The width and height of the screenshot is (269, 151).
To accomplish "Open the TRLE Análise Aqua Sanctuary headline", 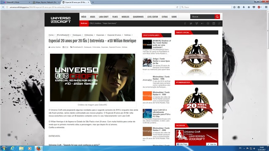I will coord(103,23).
